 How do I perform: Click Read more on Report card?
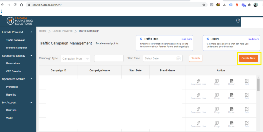(253, 39)
